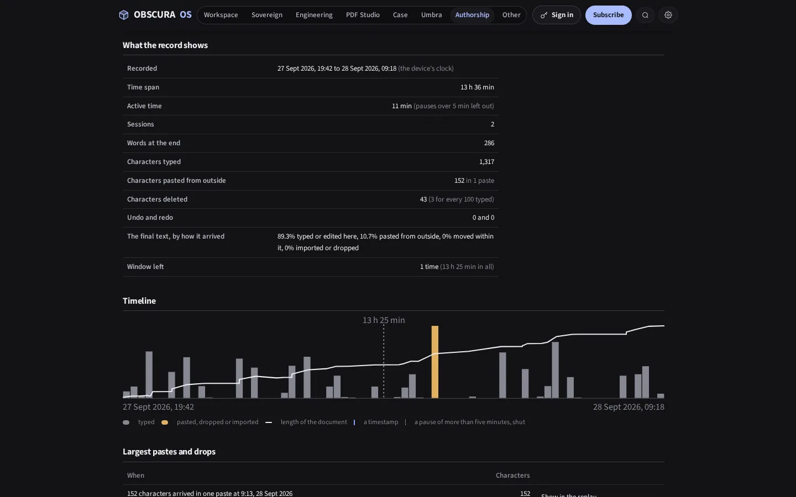Open the settings gear icon

click(x=668, y=15)
